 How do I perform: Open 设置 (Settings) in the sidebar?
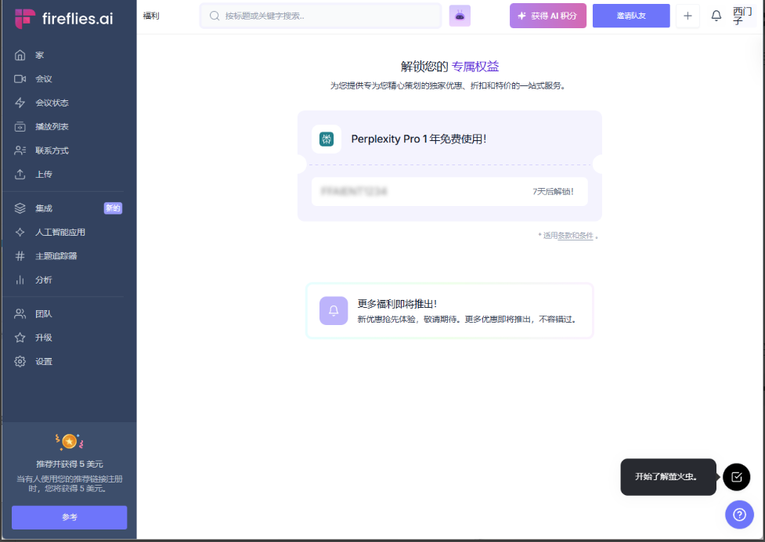pyautogui.click(x=43, y=362)
